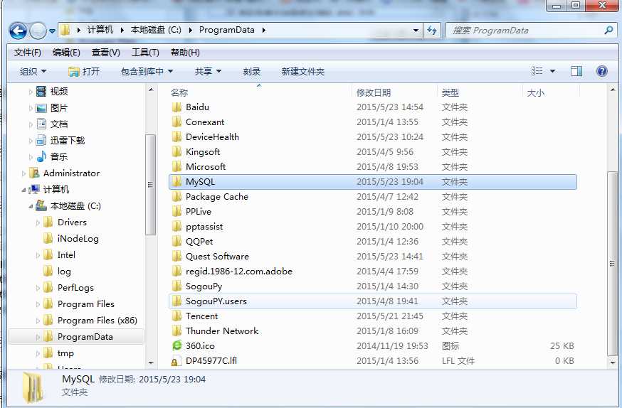
Task: Sort by 类型 column header
Action: click(x=450, y=92)
